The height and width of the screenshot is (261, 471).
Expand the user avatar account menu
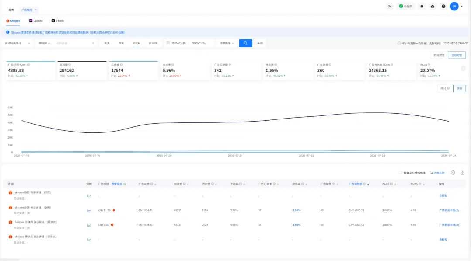click(x=461, y=7)
